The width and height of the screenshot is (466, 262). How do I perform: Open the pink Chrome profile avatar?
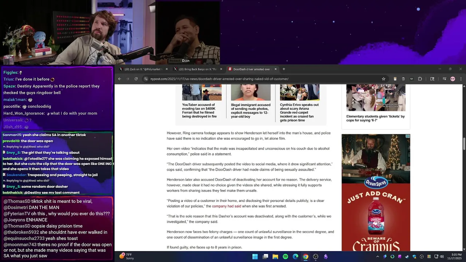[x=453, y=79]
